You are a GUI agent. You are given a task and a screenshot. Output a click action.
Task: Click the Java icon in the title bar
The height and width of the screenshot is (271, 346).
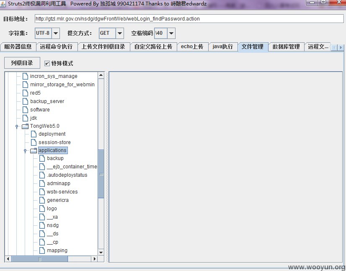pos(3,3)
